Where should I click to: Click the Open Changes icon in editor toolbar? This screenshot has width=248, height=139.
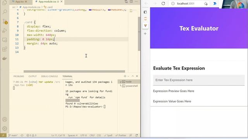(126, 2)
